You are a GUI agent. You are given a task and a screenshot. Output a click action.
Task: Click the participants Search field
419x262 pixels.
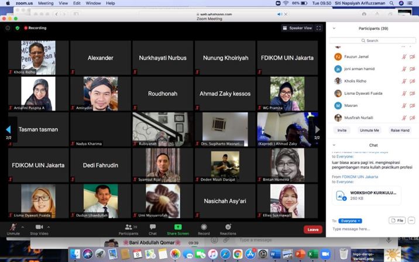click(372, 40)
